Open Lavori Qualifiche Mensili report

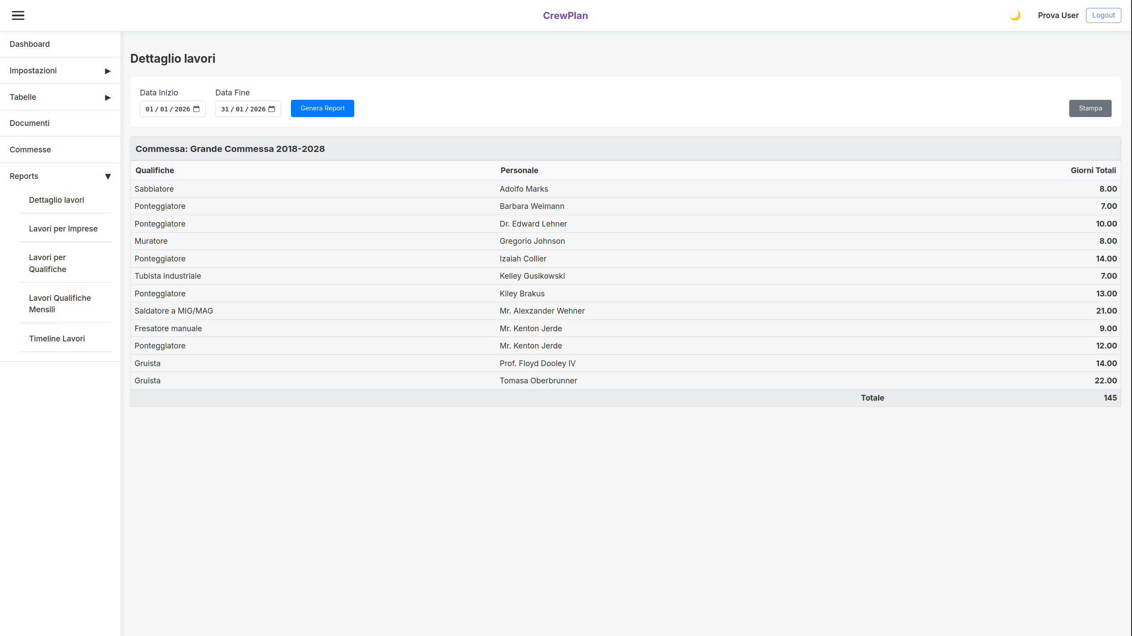point(60,304)
